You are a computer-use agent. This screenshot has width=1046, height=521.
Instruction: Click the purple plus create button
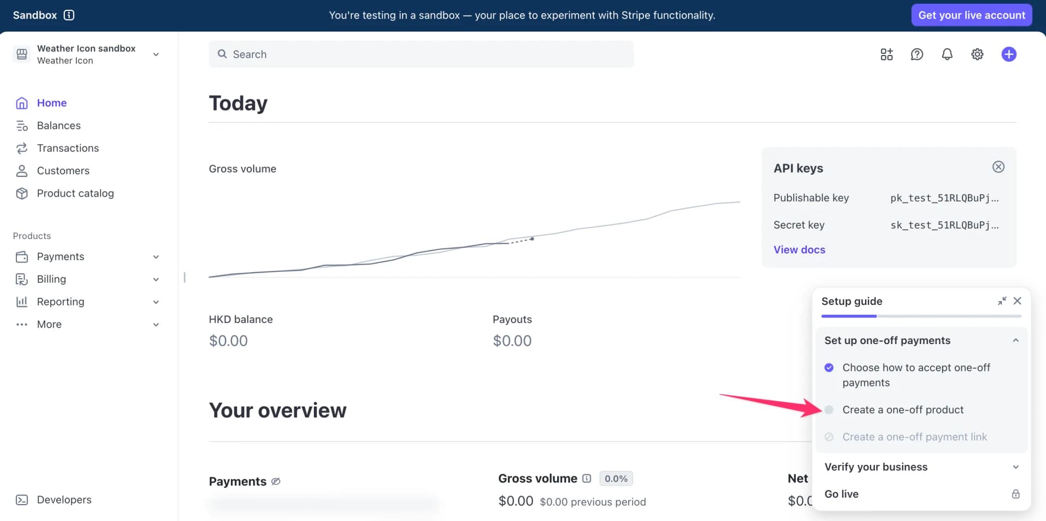click(1008, 54)
